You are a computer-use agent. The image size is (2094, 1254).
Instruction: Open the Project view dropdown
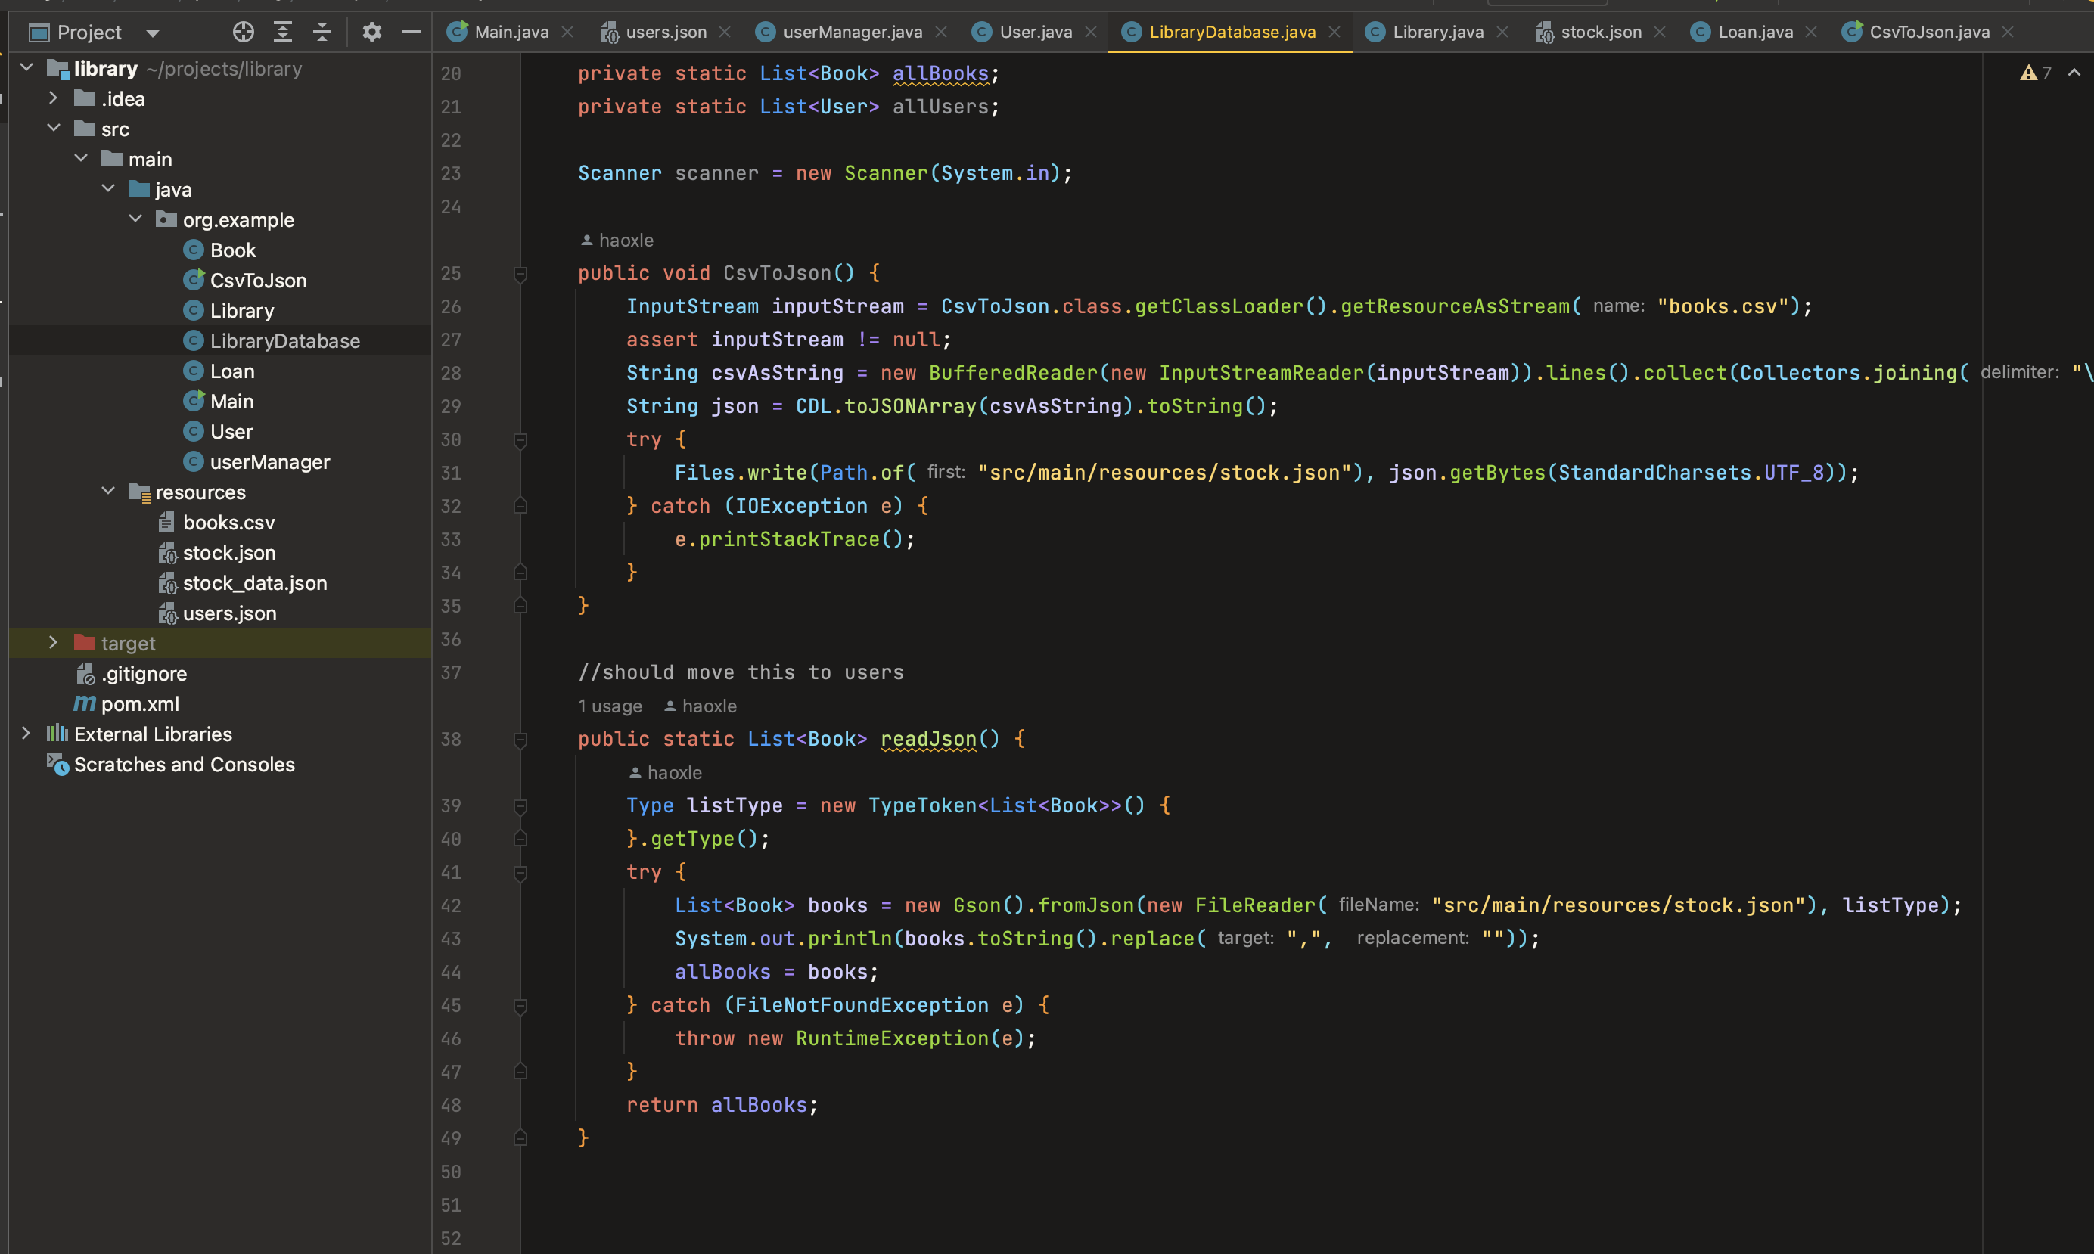(152, 33)
